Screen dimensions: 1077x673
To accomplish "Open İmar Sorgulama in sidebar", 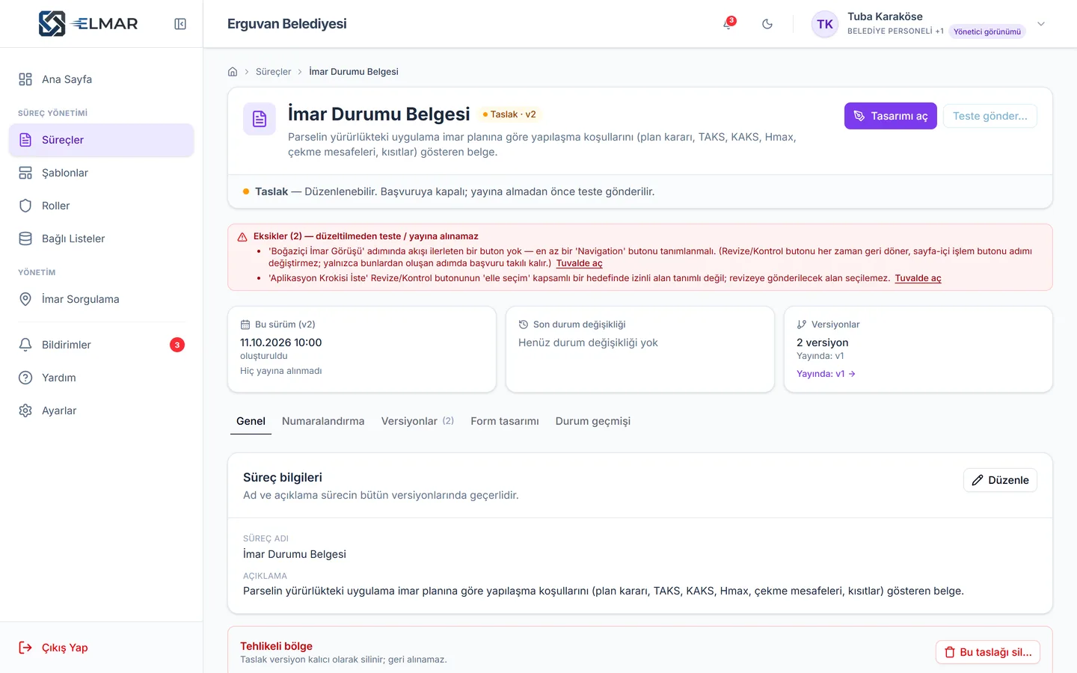I will [102, 299].
